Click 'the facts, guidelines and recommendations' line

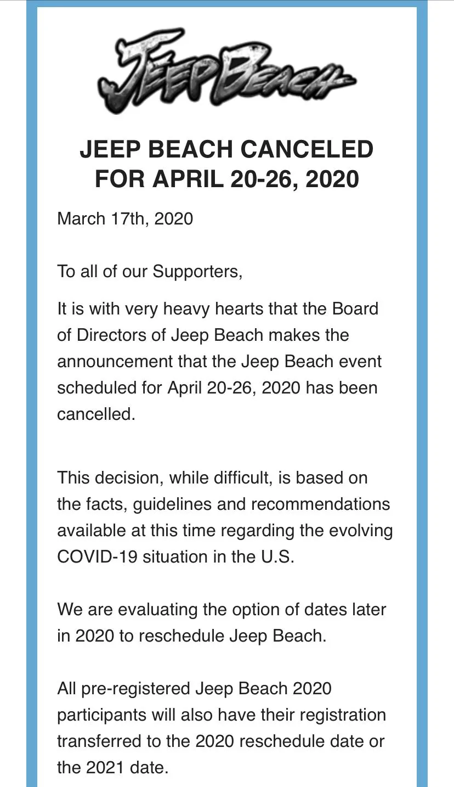pyautogui.click(x=224, y=504)
